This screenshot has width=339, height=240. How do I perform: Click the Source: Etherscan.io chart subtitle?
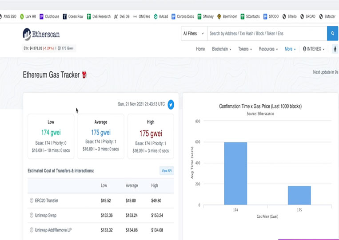point(260,114)
